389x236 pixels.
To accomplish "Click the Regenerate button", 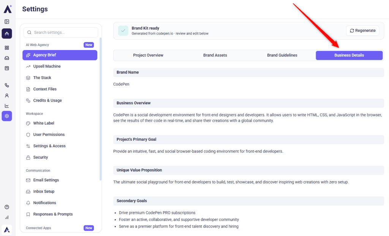I will pos(362,31).
